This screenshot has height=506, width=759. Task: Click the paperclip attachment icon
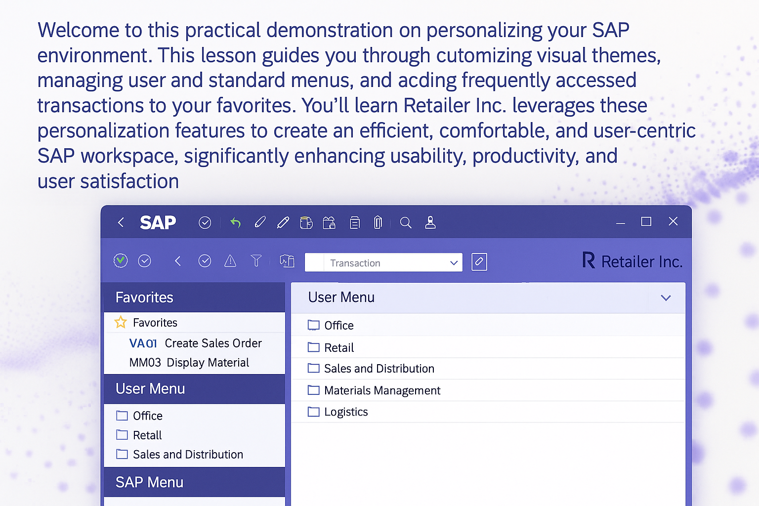(x=378, y=222)
